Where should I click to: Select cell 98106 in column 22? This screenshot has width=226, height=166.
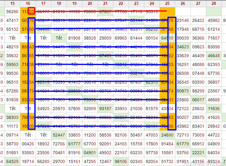(121, 161)
